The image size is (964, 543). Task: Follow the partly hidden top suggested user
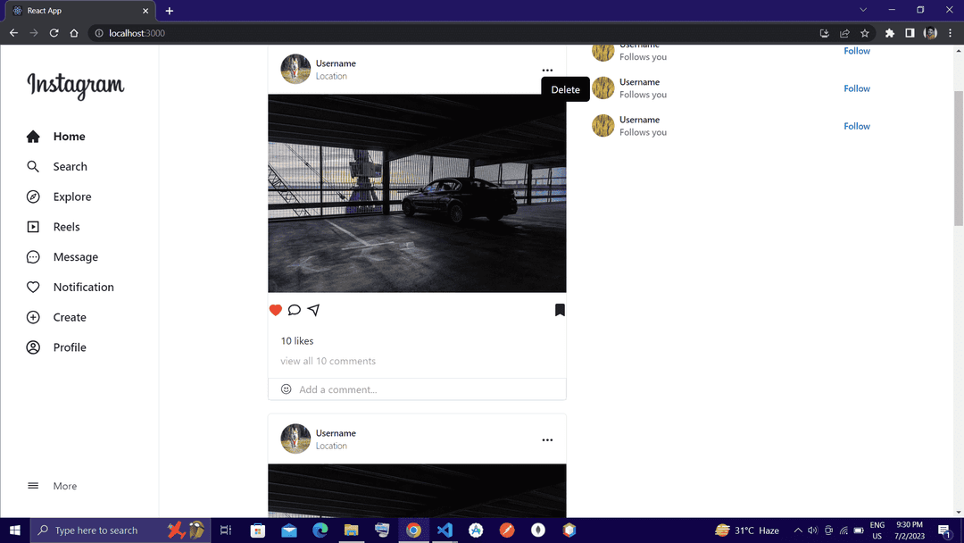click(856, 51)
